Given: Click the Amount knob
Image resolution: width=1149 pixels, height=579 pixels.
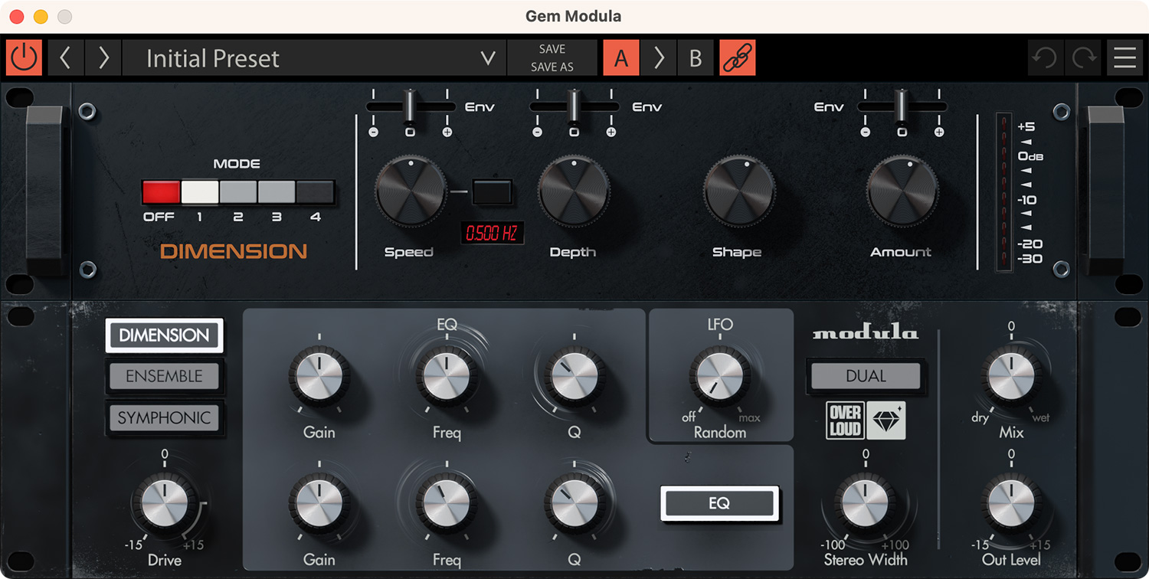Looking at the screenshot, I should pyautogui.click(x=902, y=191).
